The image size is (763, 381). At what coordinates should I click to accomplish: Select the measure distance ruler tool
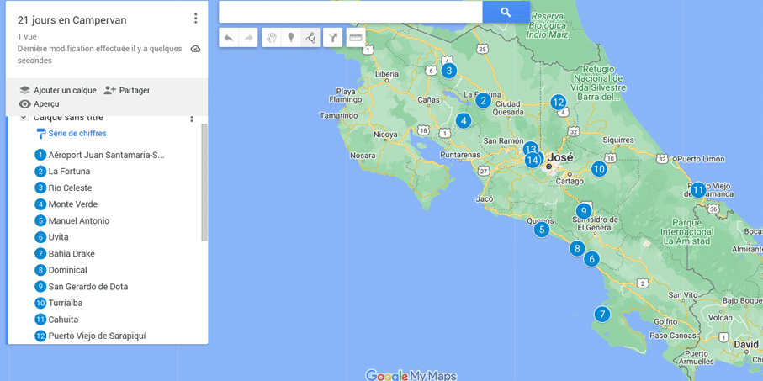(356, 38)
